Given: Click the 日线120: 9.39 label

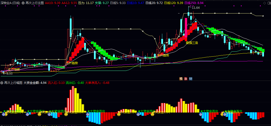Looking at the screenshot, I should pyautogui.click(x=174, y=3).
